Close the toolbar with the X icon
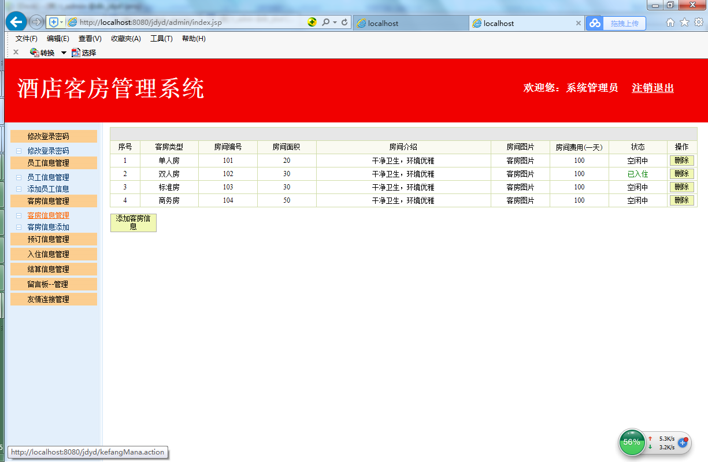Screen dimensions: 708x462 (16, 53)
